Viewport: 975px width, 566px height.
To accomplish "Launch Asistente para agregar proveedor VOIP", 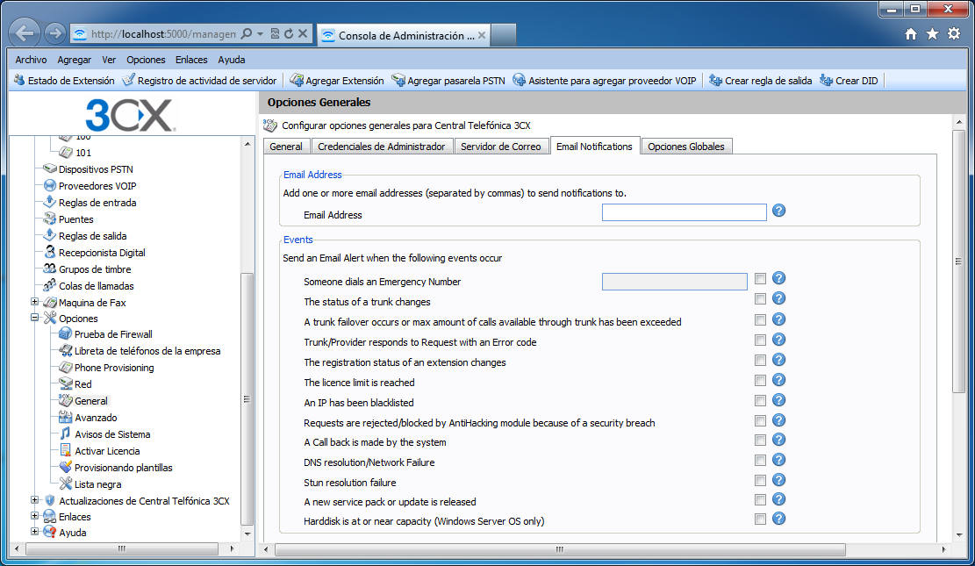I will [605, 80].
